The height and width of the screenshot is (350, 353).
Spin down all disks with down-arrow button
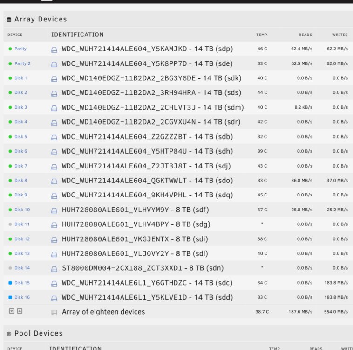coord(12,311)
